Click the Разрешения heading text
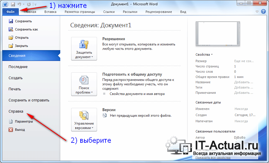 (113, 39)
